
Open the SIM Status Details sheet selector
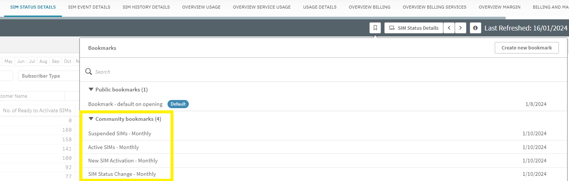point(414,28)
